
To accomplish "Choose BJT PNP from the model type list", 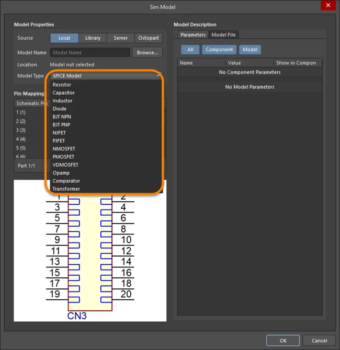I will click(x=106, y=125).
